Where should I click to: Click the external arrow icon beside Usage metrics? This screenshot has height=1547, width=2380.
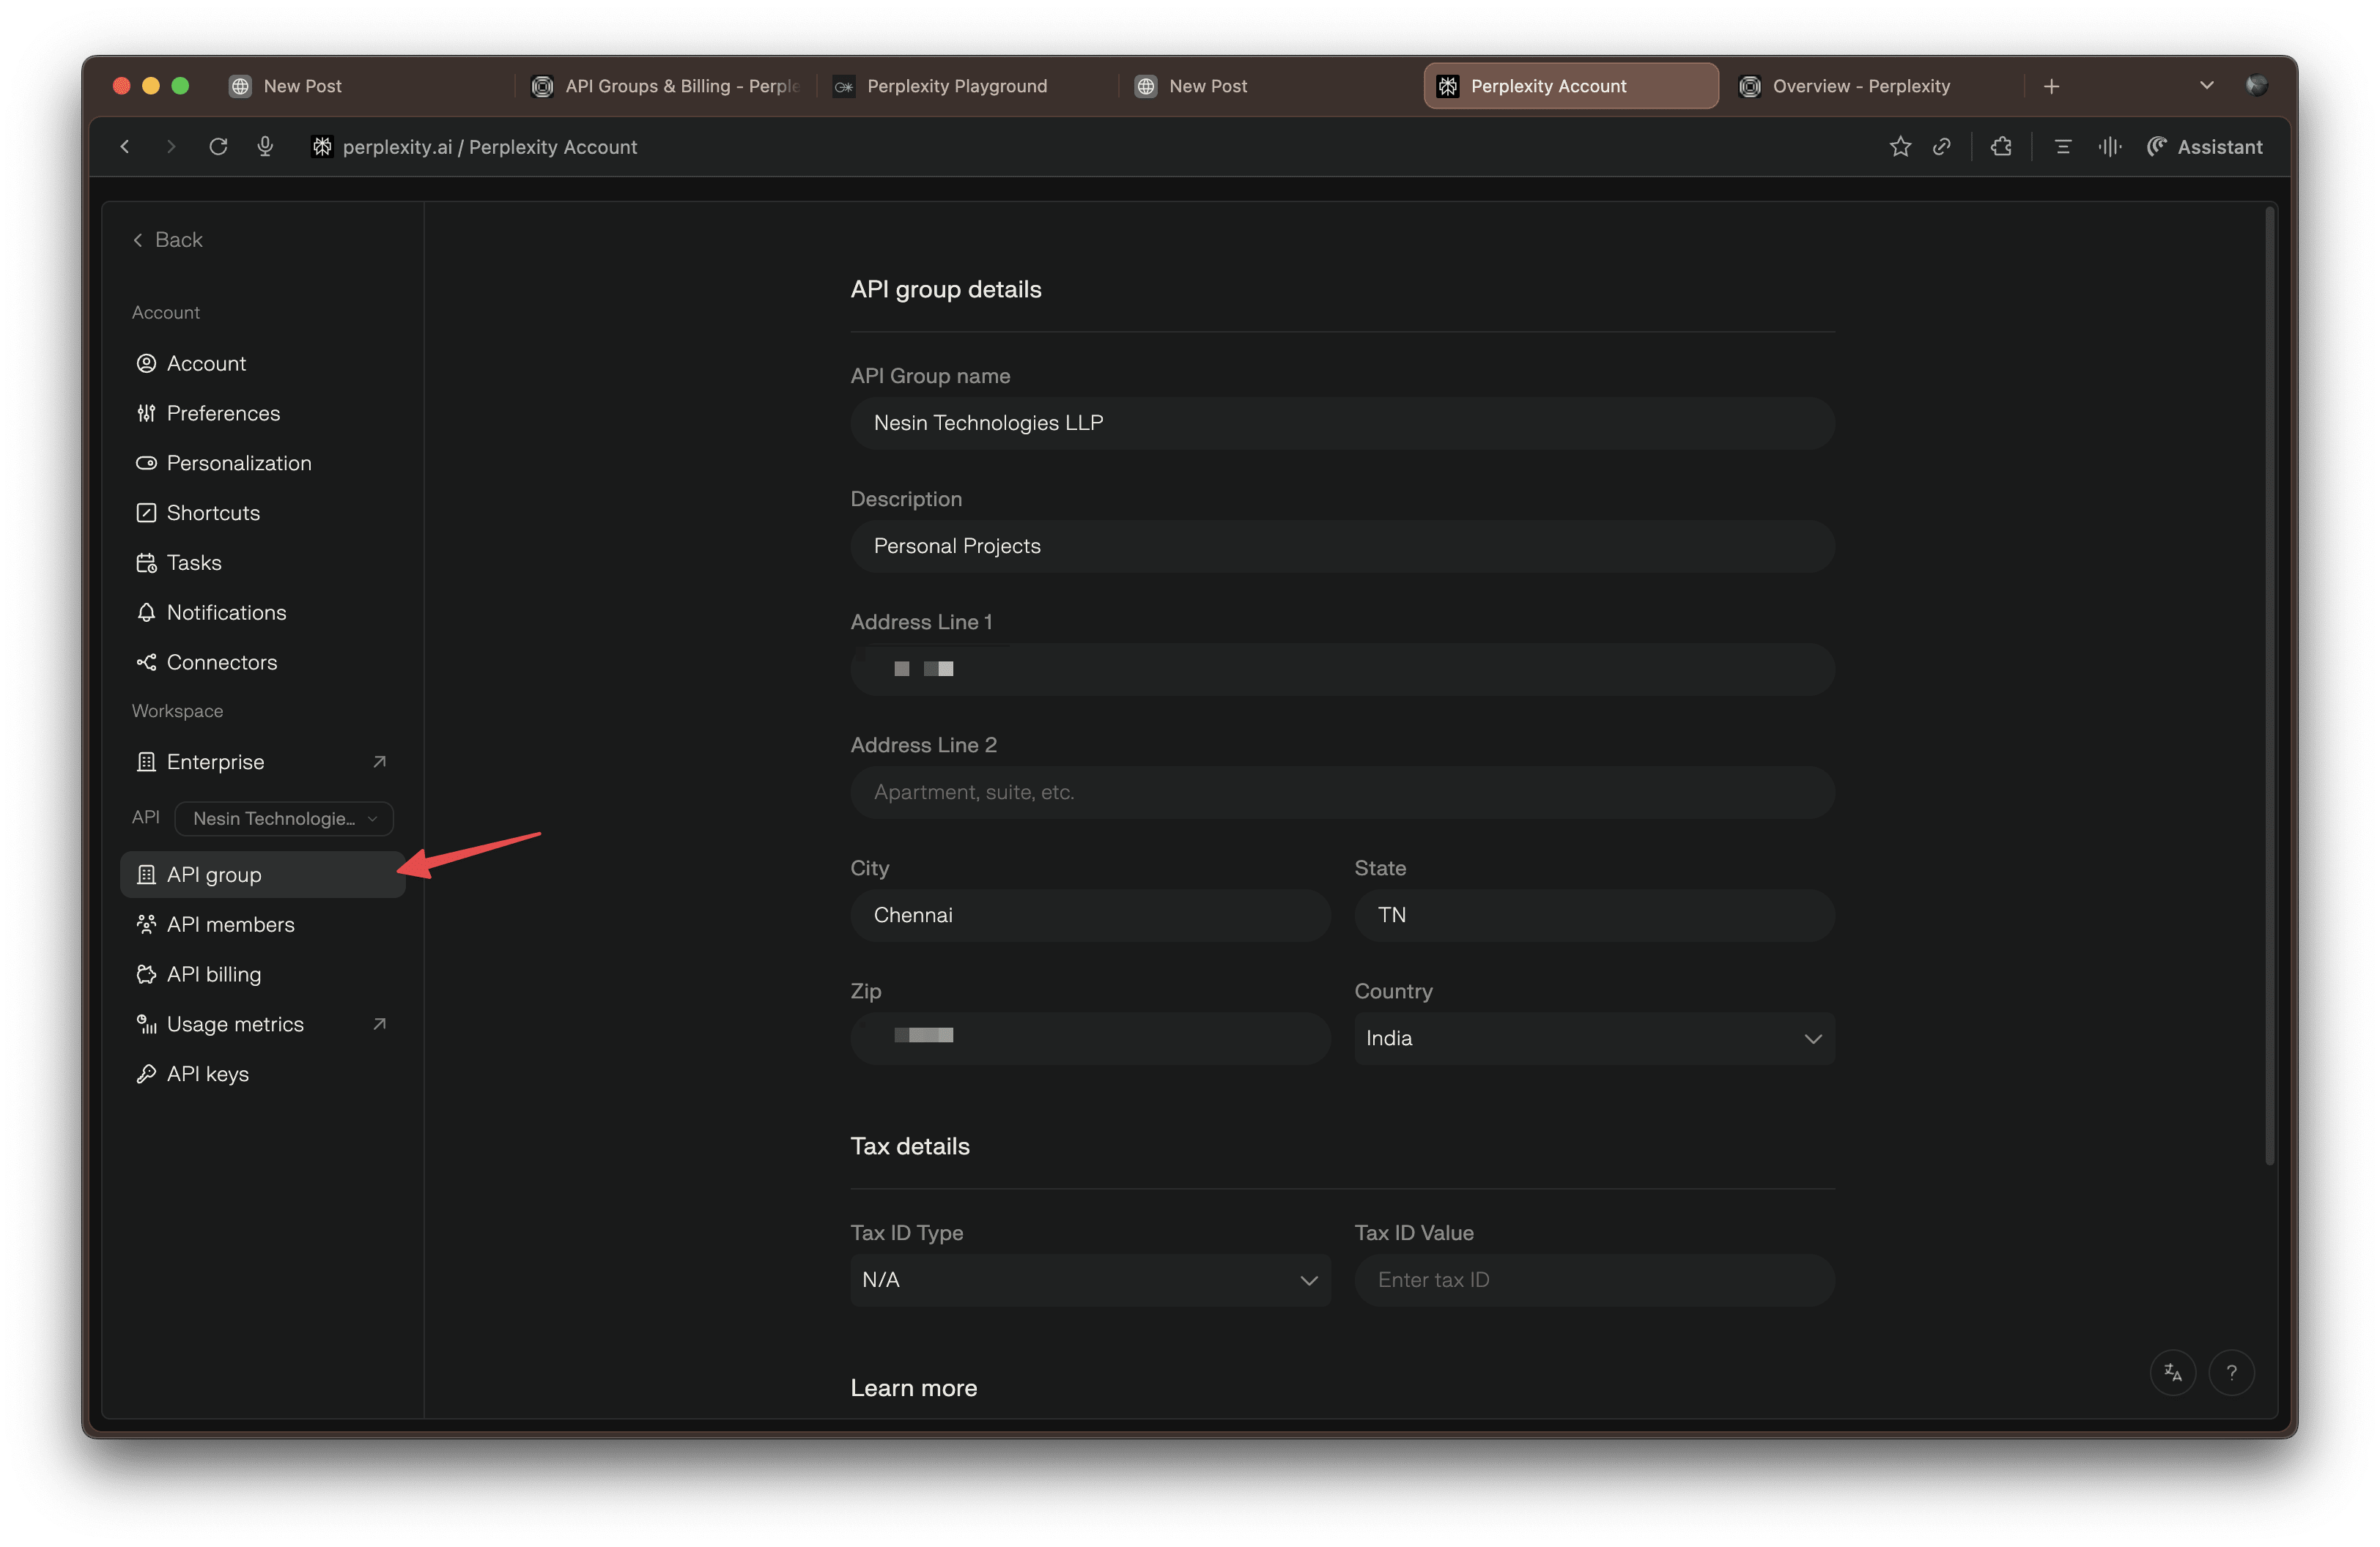click(x=379, y=1024)
